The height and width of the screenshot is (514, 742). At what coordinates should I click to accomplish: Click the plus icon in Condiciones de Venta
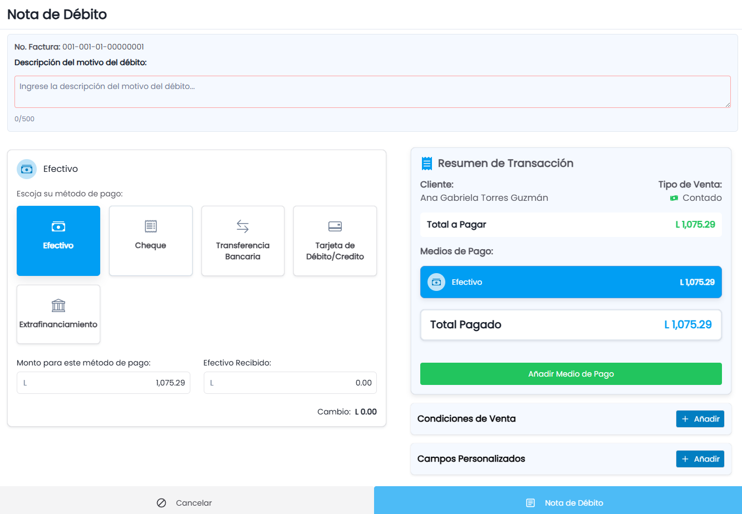[685, 419]
